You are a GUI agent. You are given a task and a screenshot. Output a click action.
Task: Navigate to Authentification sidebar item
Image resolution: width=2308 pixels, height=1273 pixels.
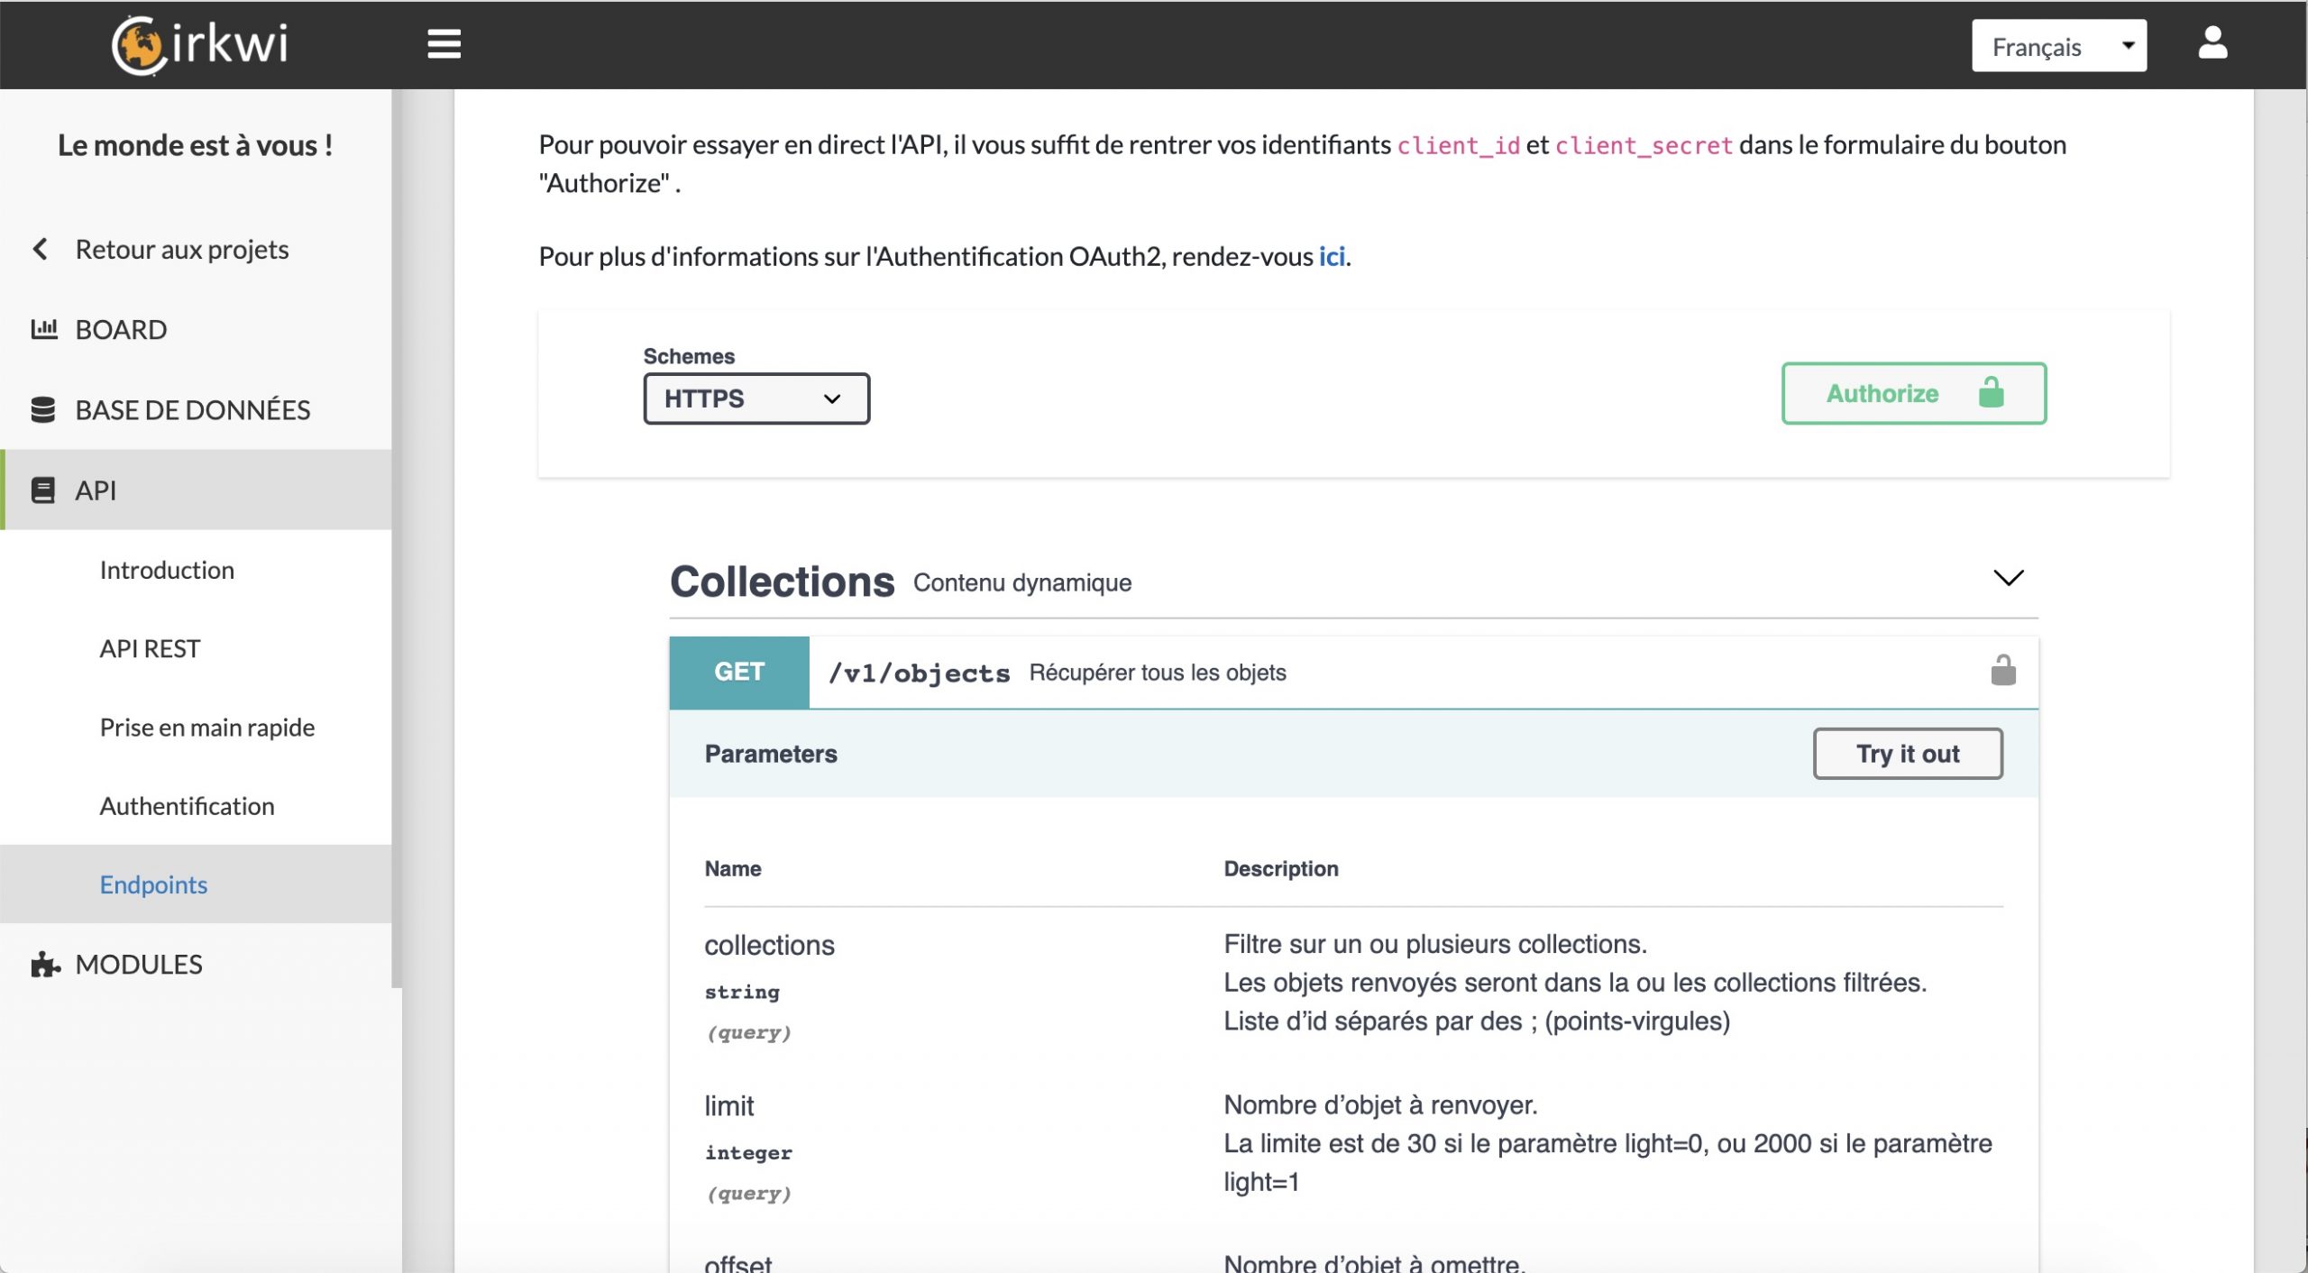click(187, 804)
